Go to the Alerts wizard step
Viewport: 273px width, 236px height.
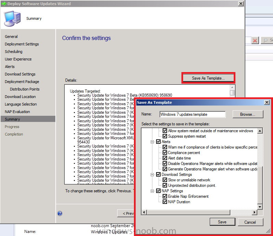(x=10, y=67)
